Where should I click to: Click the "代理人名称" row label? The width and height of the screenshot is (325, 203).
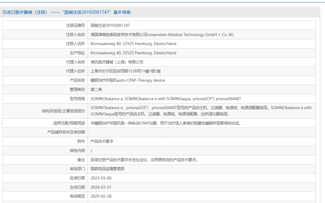click(x=75, y=62)
